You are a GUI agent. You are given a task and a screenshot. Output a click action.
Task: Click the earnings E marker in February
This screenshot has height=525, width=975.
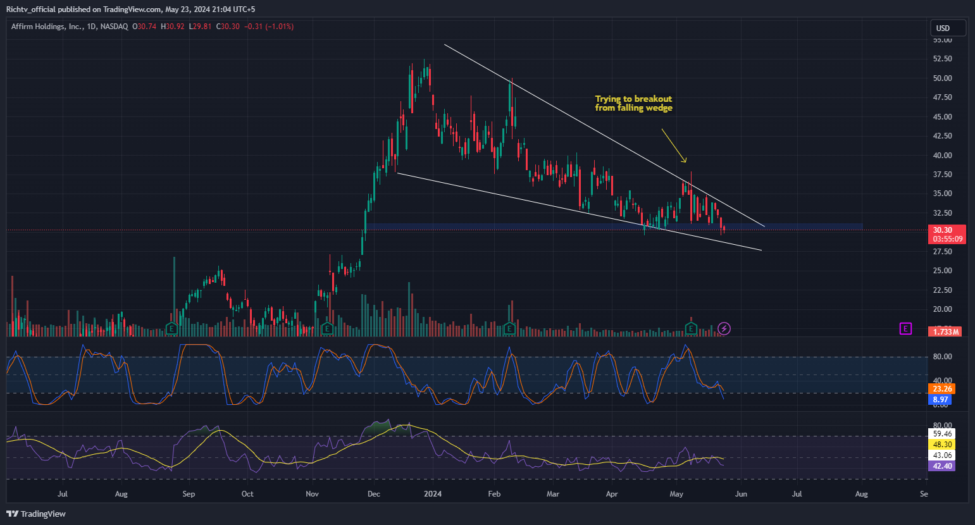coord(509,328)
